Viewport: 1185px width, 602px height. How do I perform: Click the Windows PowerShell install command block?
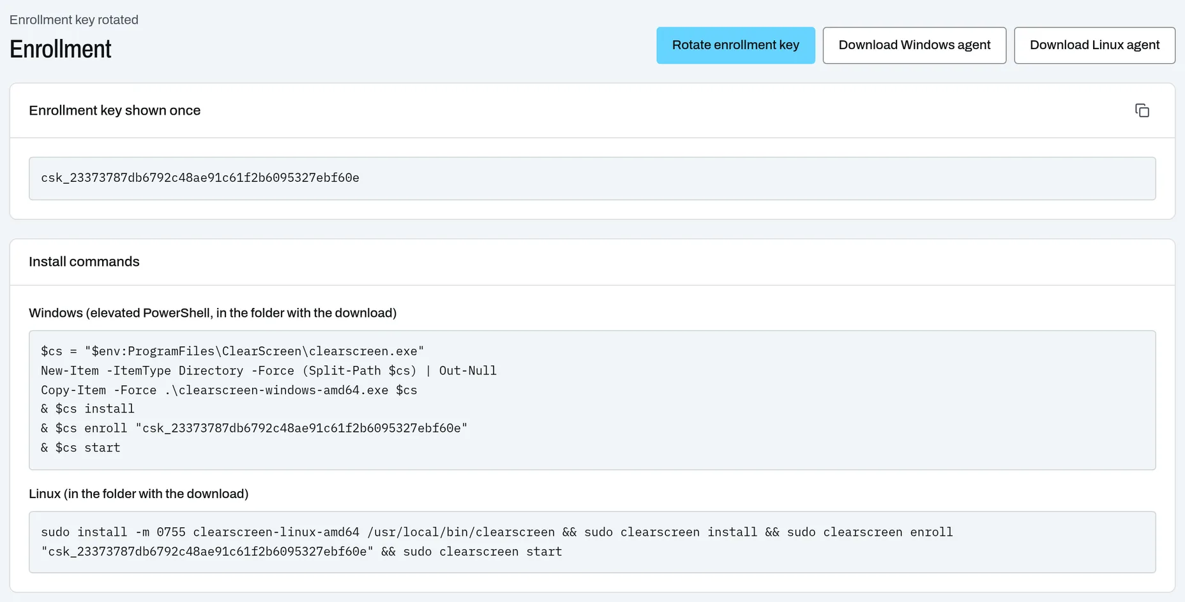click(x=592, y=400)
